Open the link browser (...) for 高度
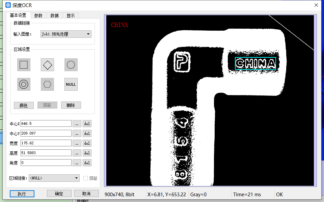The height and width of the screenshot is (202, 324). click(77, 153)
